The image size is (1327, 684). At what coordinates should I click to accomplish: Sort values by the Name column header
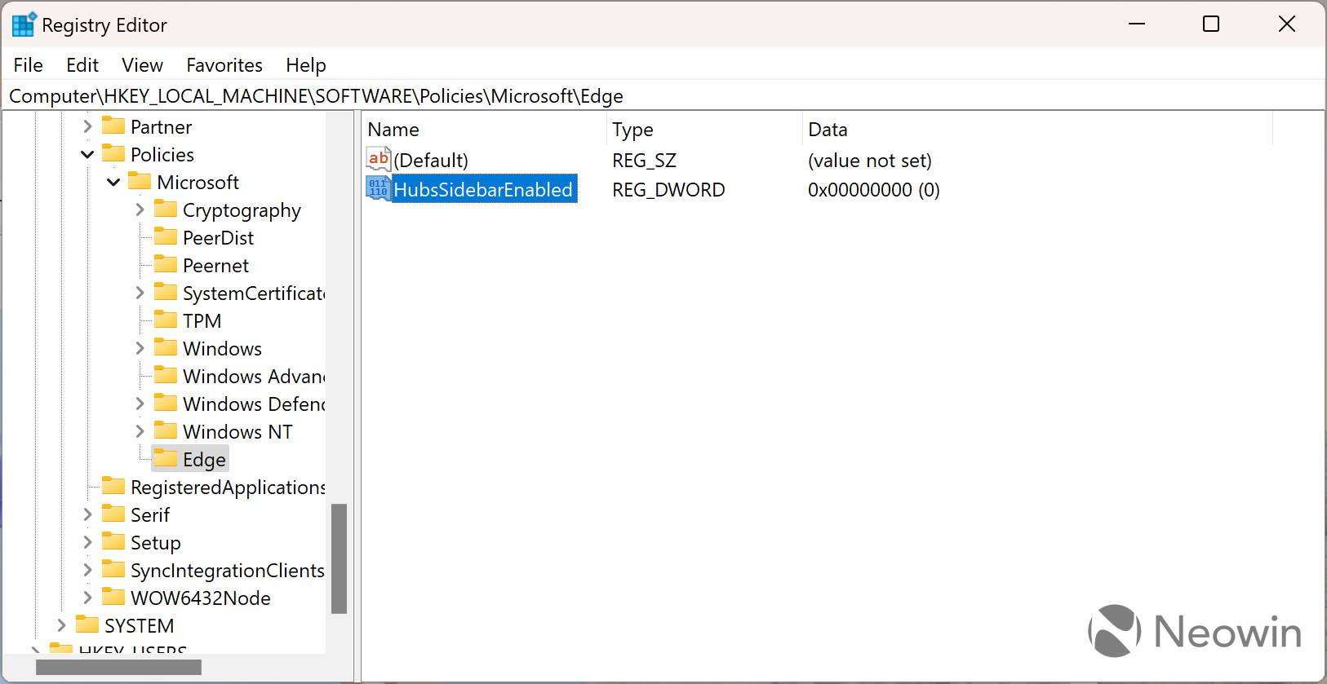click(485, 129)
